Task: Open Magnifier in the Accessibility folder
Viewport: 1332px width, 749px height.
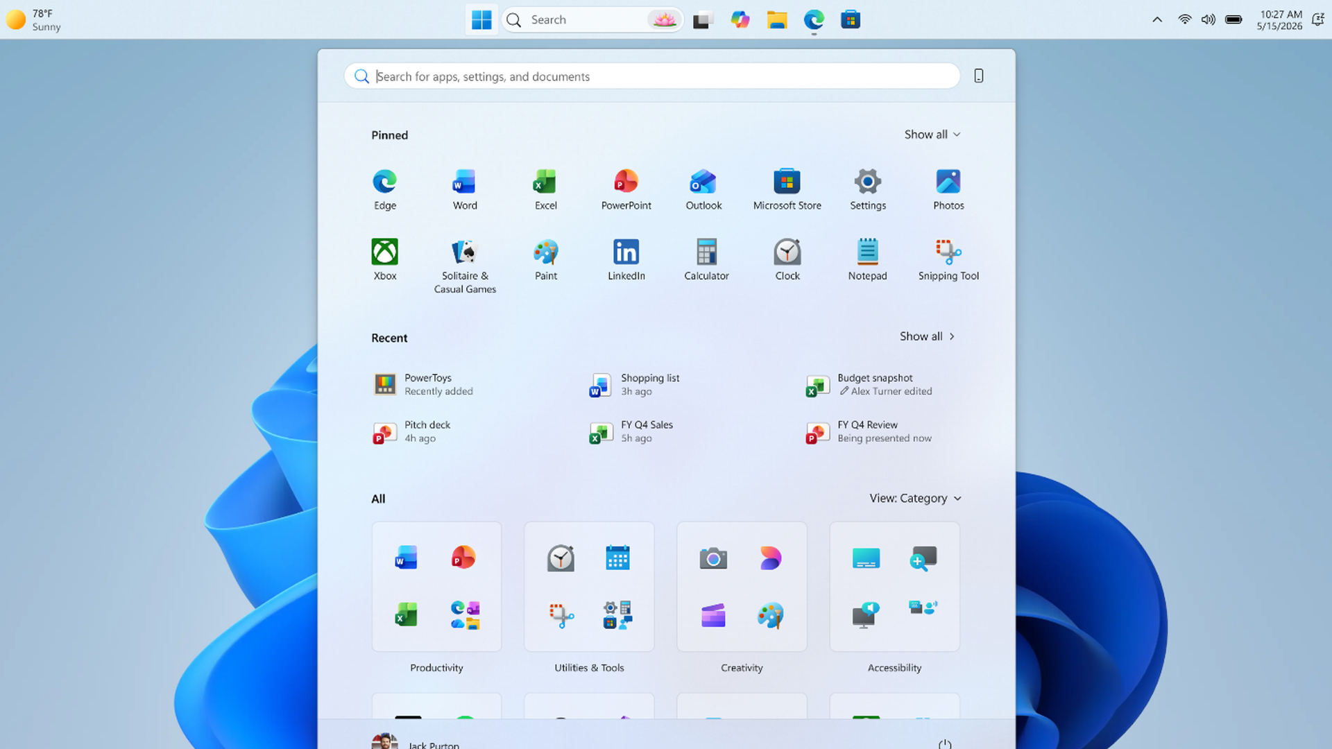Action: pyautogui.click(x=923, y=558)
